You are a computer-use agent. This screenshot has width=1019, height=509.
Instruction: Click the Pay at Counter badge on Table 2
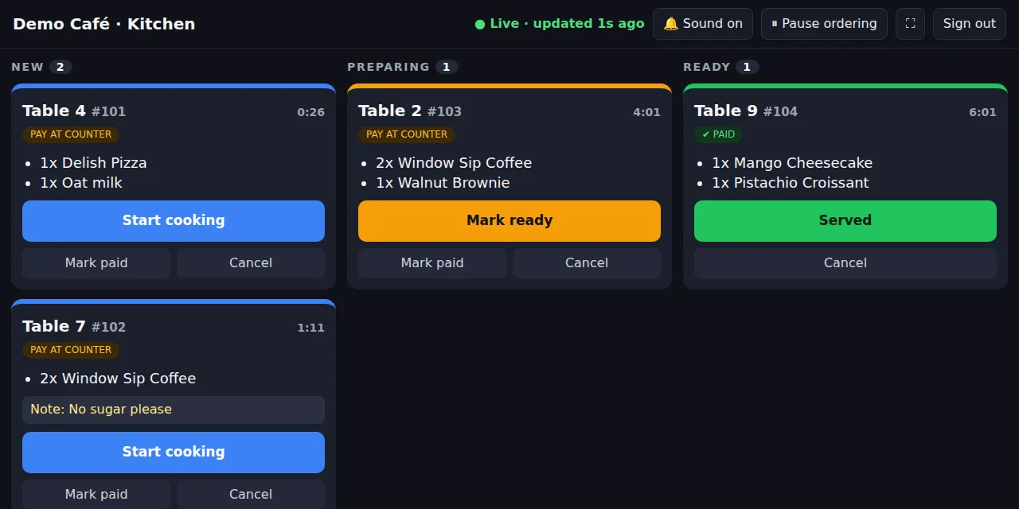tap(407, 134)
